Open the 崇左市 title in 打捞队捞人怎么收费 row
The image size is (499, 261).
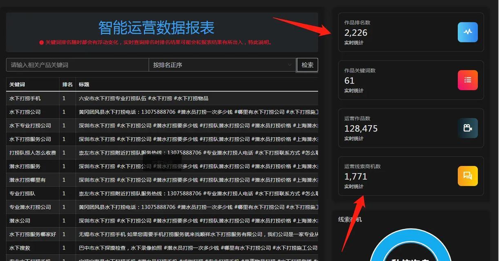pyautogui.click(x=198, y=153)
